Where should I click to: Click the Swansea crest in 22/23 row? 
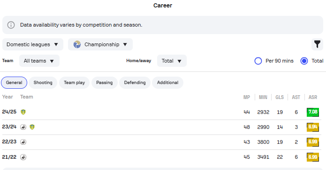(x=23, y=142)
